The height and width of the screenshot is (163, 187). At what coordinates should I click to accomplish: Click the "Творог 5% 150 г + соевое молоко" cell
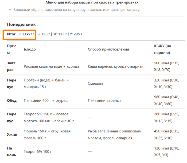point(46,117)
